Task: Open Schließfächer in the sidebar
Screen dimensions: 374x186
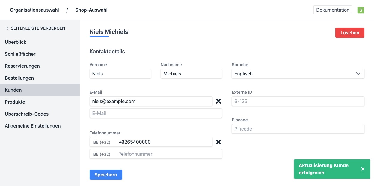Action: [x=20, y=54]
